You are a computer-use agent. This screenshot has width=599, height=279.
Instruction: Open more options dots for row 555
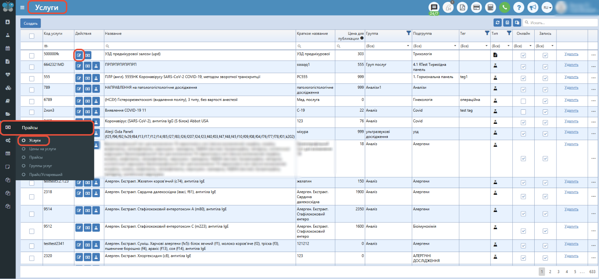[593, 78]
